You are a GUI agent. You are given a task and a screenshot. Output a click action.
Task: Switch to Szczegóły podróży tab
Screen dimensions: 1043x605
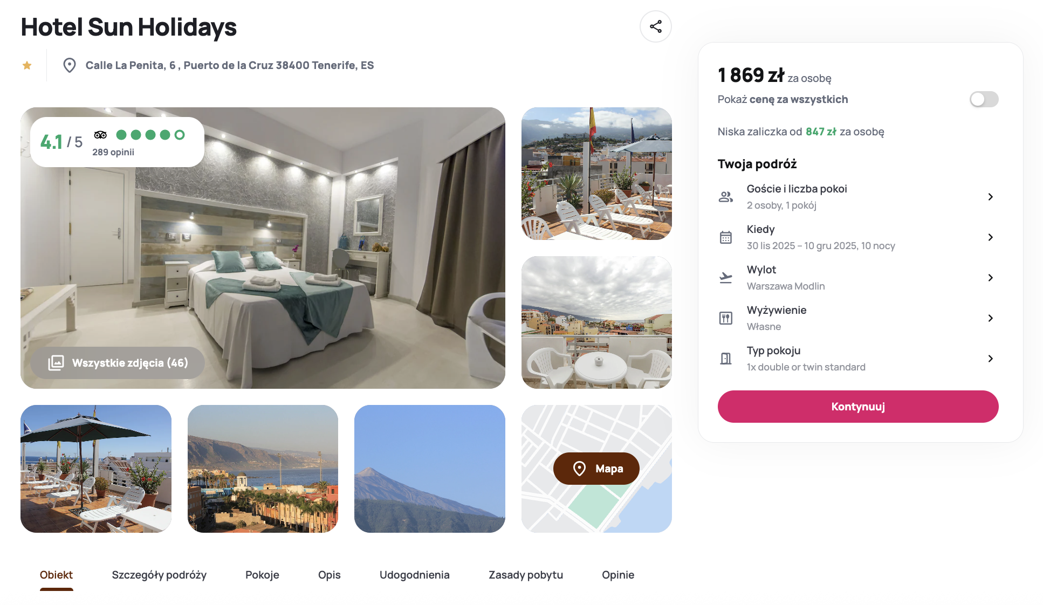click(159, 575)
